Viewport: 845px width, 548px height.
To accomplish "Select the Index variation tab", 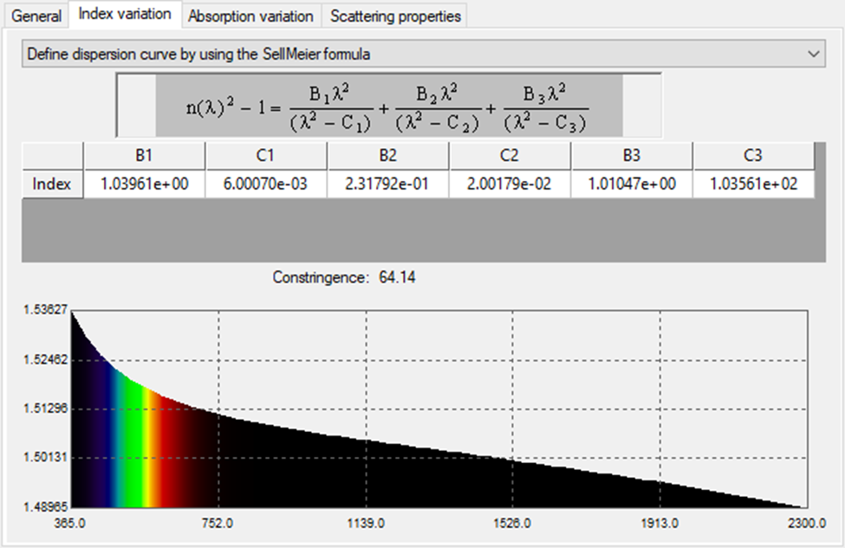I will pyautogui.click(x=125, y=14).
